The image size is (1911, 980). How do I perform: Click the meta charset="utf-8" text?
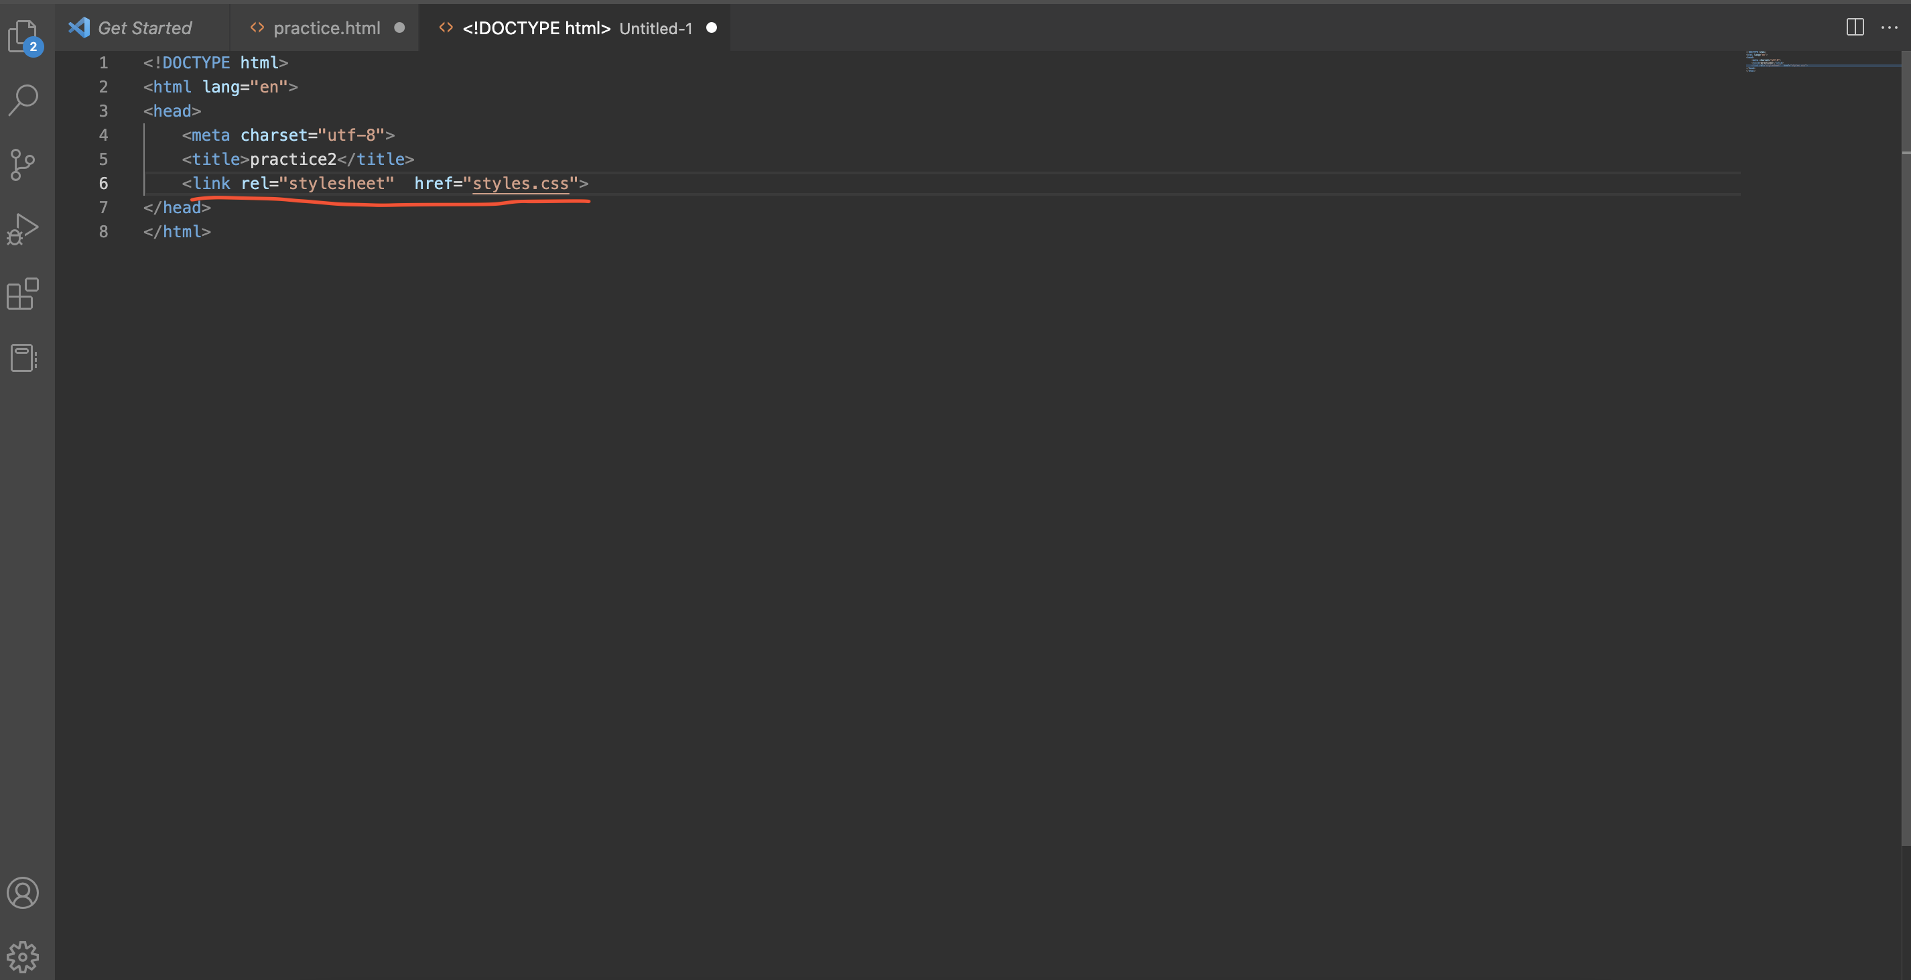click(289, 135)
